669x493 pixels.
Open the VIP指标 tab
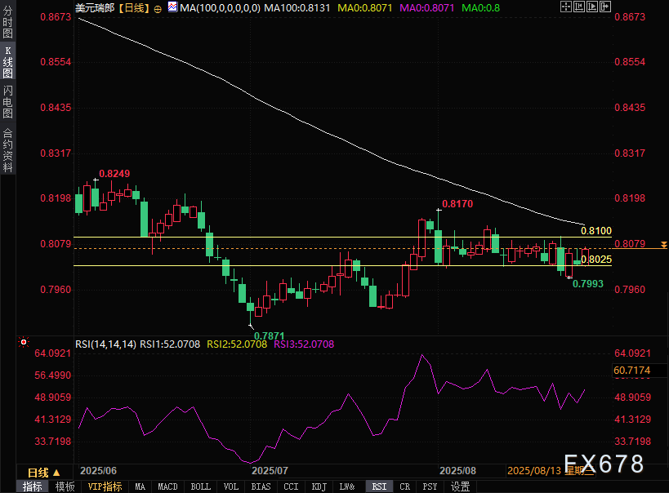(105, 486)
